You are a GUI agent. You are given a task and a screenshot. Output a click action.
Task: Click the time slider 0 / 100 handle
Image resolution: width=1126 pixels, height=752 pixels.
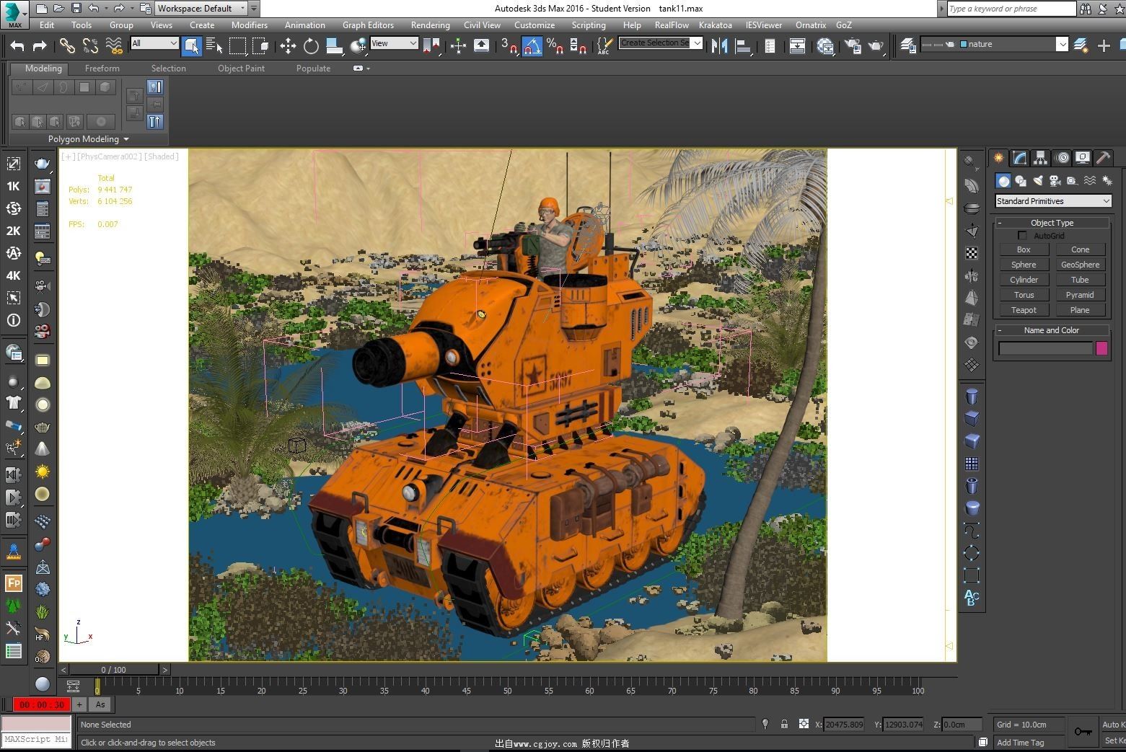click(x=114, y=670)
